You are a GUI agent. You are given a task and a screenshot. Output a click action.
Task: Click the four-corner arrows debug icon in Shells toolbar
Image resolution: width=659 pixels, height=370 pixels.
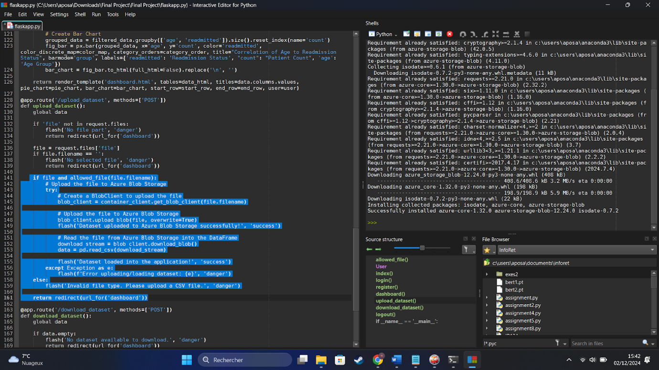(x=495, y=34)
